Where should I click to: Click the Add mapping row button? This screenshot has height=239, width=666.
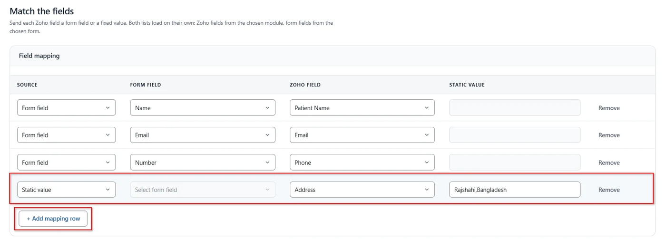click(x=53, y=219)
